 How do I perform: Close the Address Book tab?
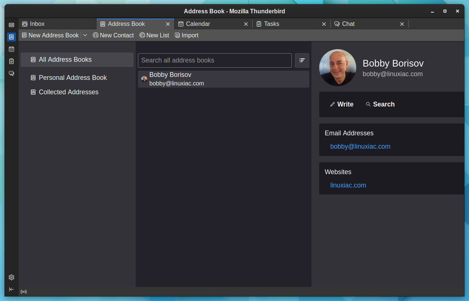168,24
